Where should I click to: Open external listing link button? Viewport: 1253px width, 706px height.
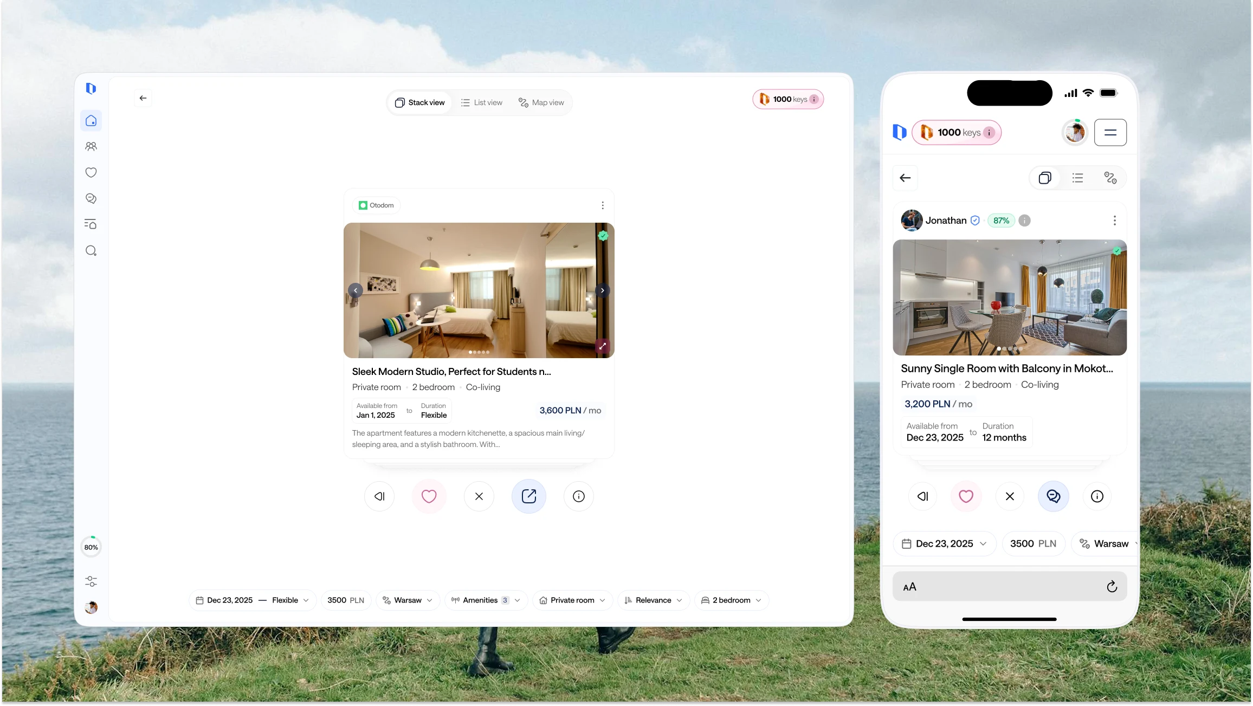click(528, 496)
